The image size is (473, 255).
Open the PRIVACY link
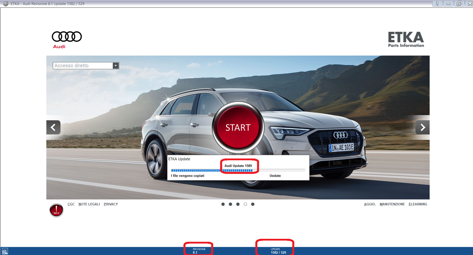click(x=111, y=204)
